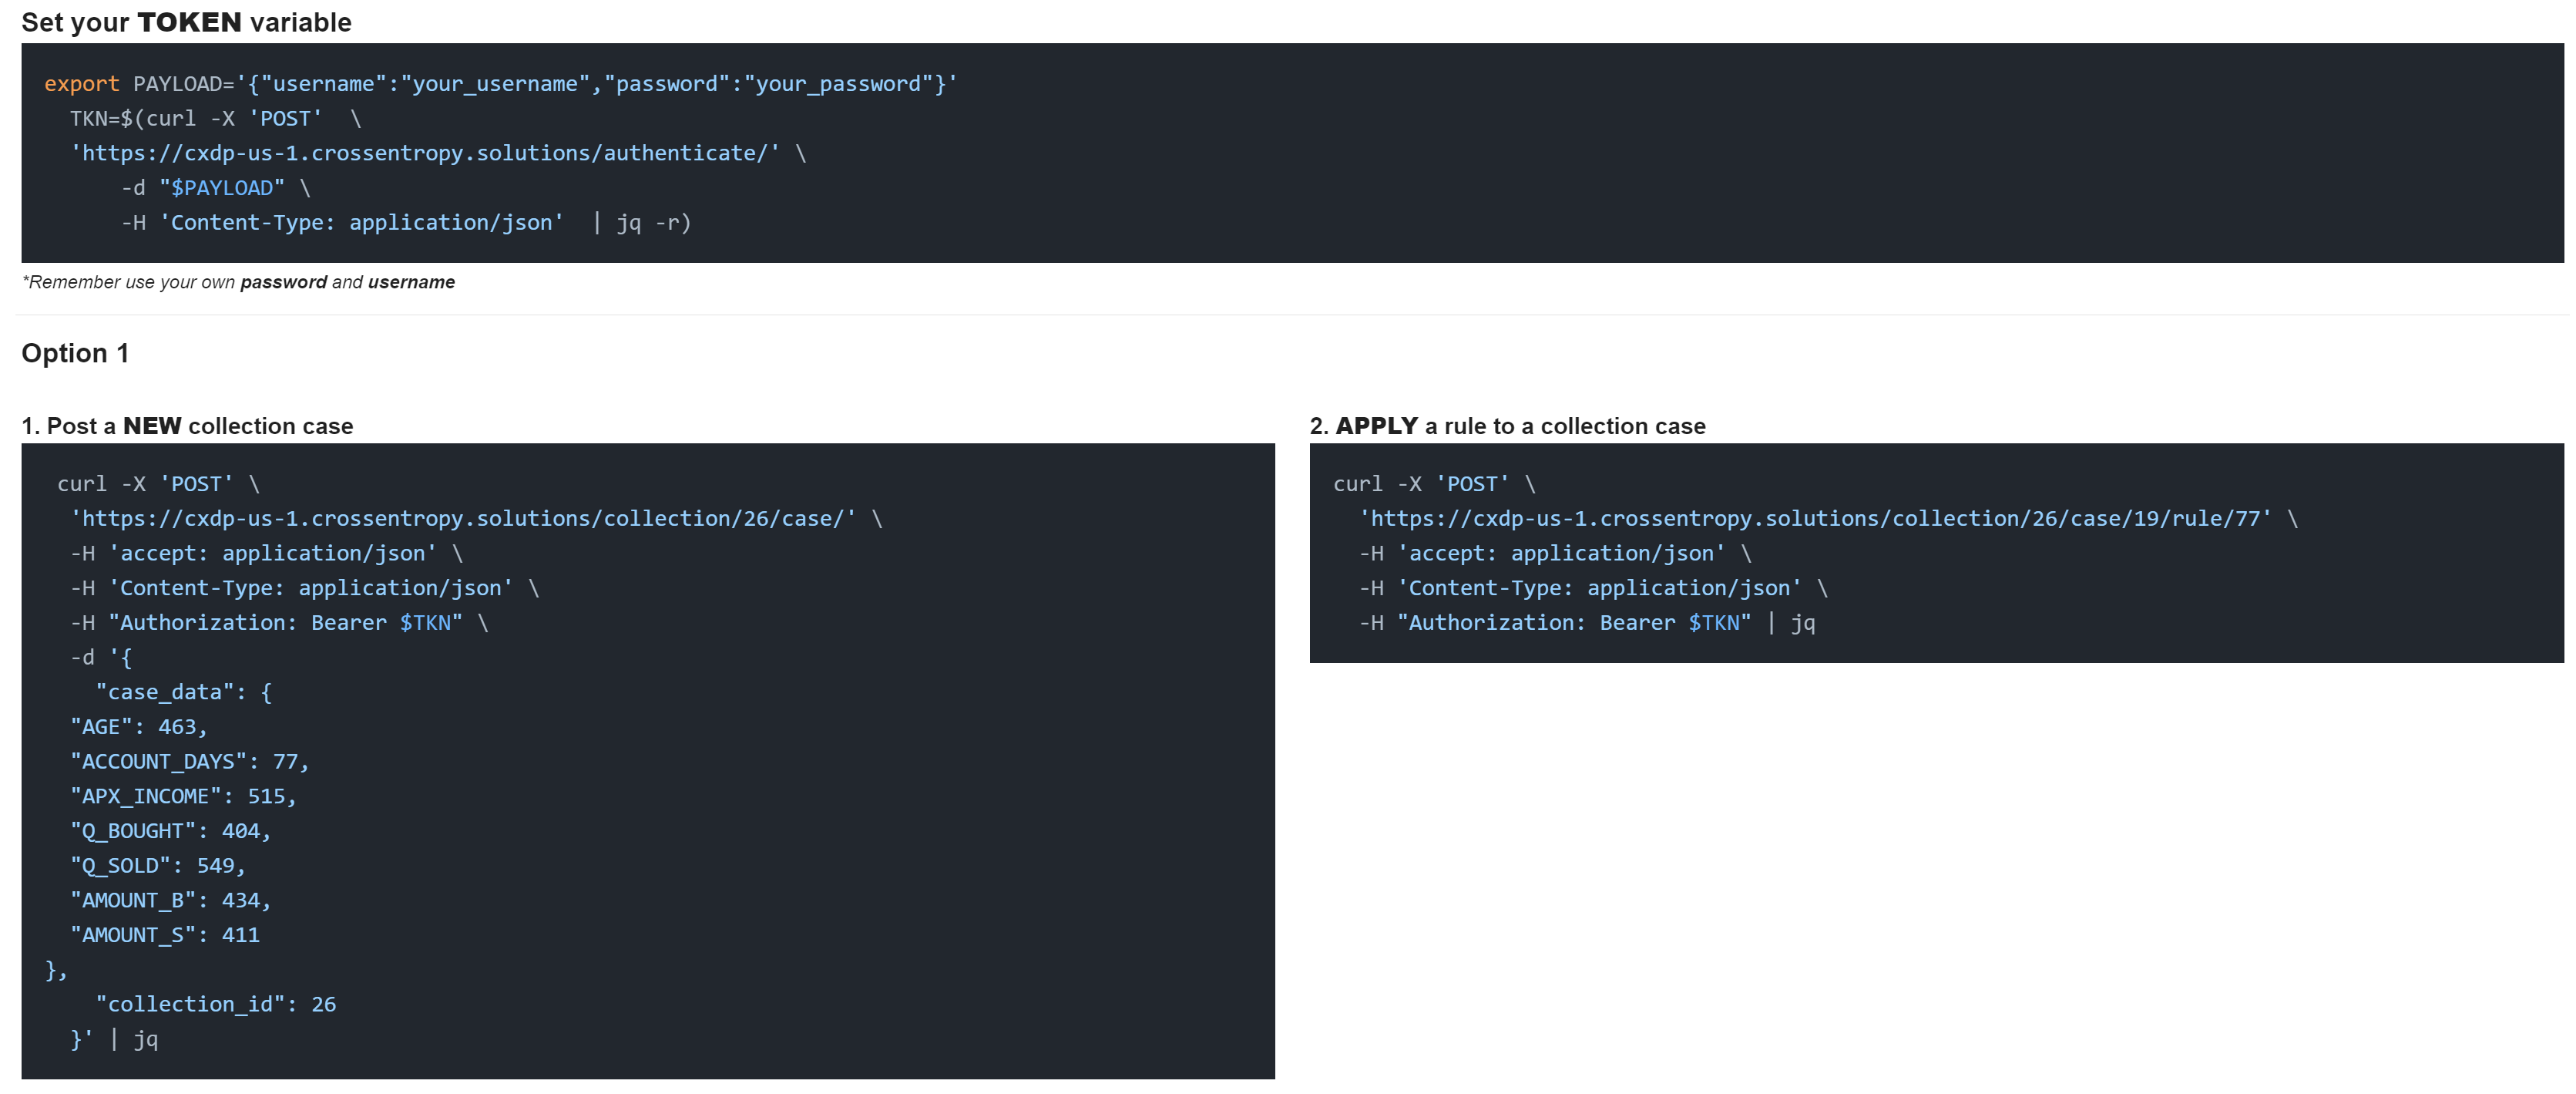Click the "Option 1" heading

75,353
